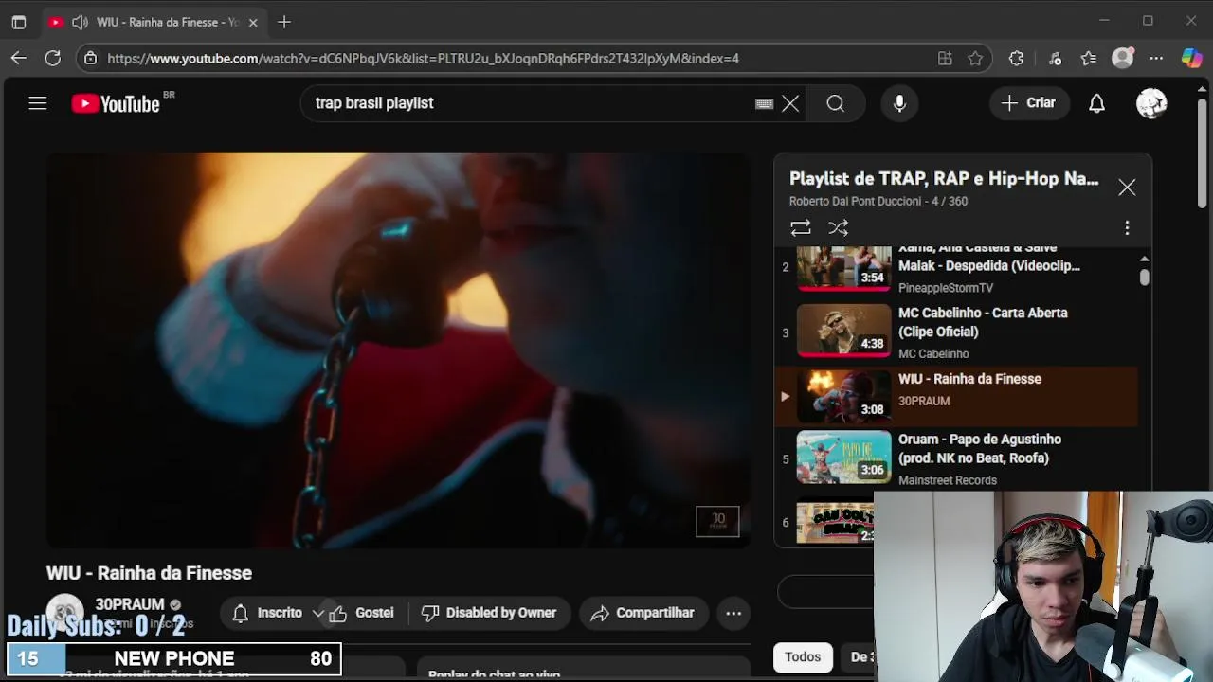The image size is (1213, 682).
Task: Play MC Cabelinho - Carta Aberta playlist item
Action: pos(957,332)
